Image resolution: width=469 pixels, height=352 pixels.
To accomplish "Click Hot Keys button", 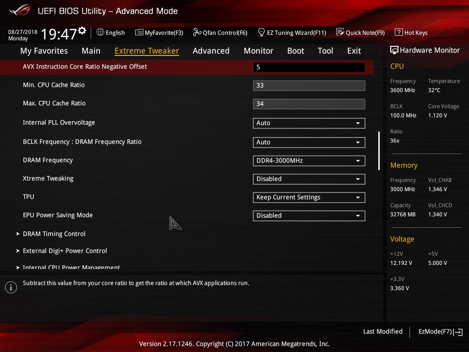I will 411,33.
